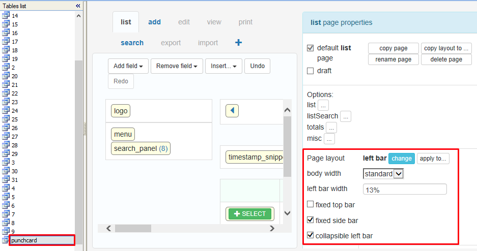
Task: Uncheck the default list page checkbox
Action: [311, 48]
